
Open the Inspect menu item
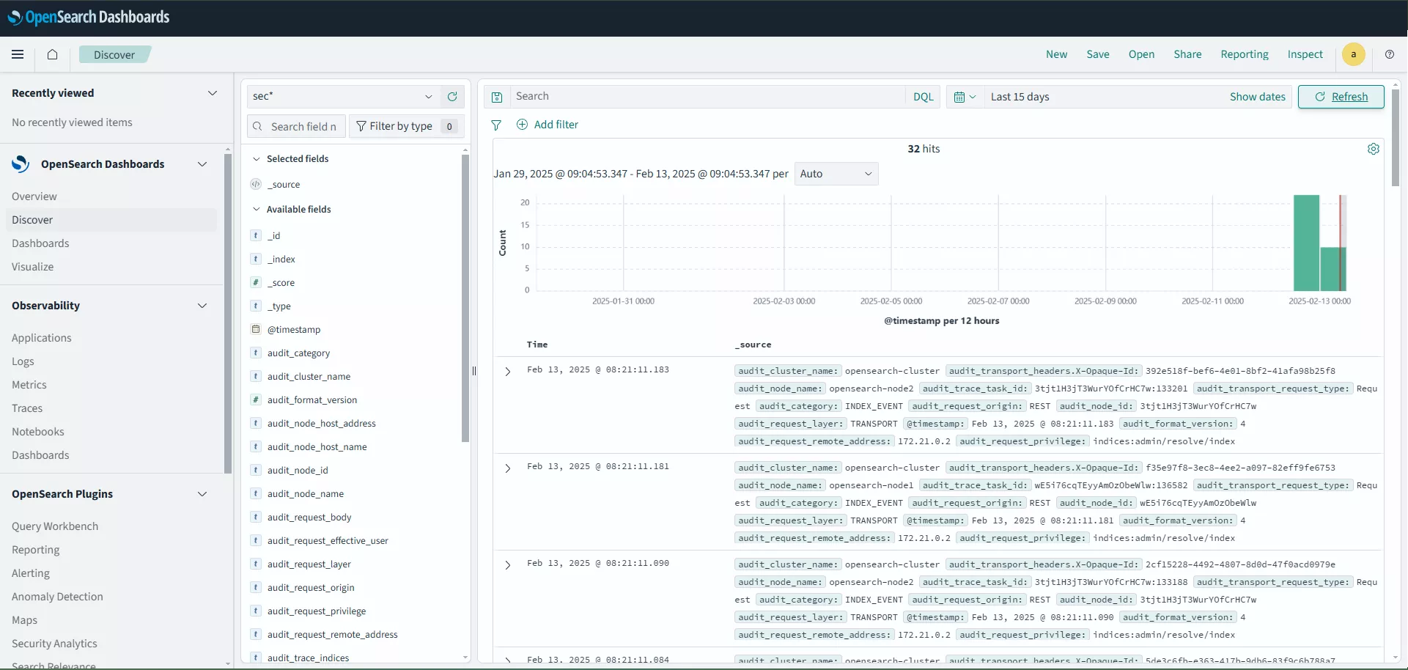coord(1305,54)
